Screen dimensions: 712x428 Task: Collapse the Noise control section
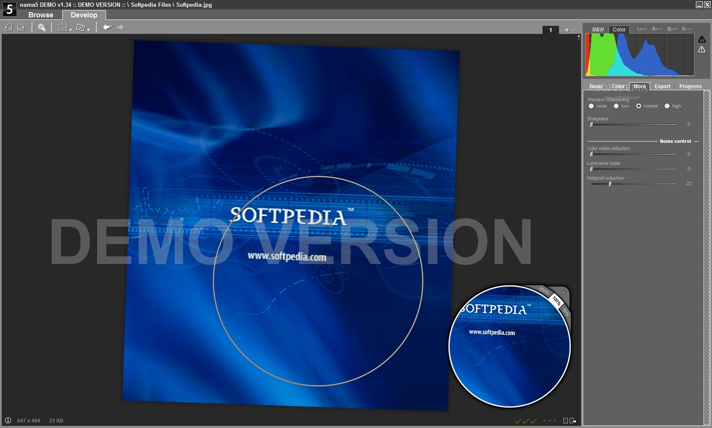tap(696, 141)
